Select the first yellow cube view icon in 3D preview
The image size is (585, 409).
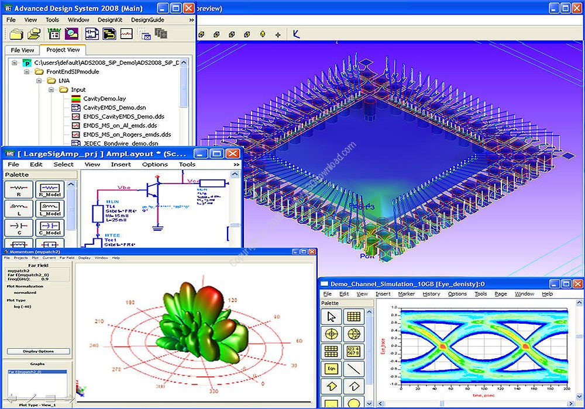(201, 34)
